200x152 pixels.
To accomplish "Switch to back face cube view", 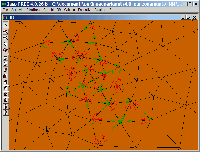I will pos(6,70).
